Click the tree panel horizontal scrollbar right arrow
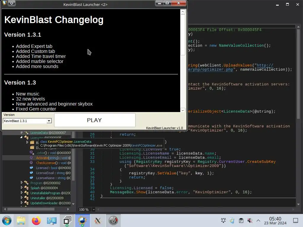 pyautogui.click(x=68, y=209)
